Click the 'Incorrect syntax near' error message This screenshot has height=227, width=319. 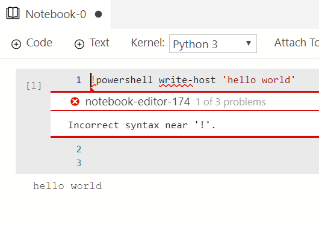(142, 125)
